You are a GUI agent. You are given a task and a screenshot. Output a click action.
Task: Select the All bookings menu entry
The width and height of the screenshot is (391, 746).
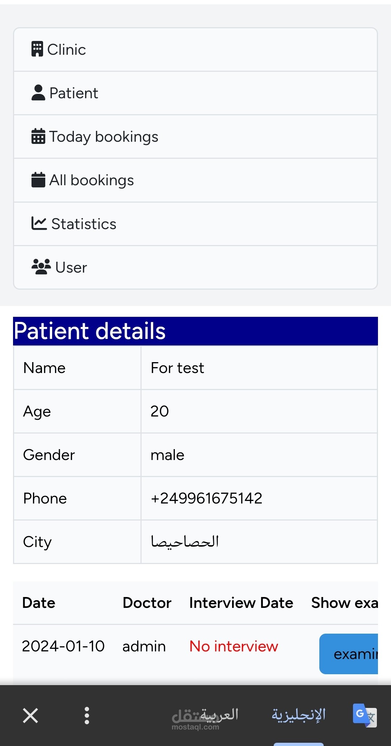pos(195,180)
